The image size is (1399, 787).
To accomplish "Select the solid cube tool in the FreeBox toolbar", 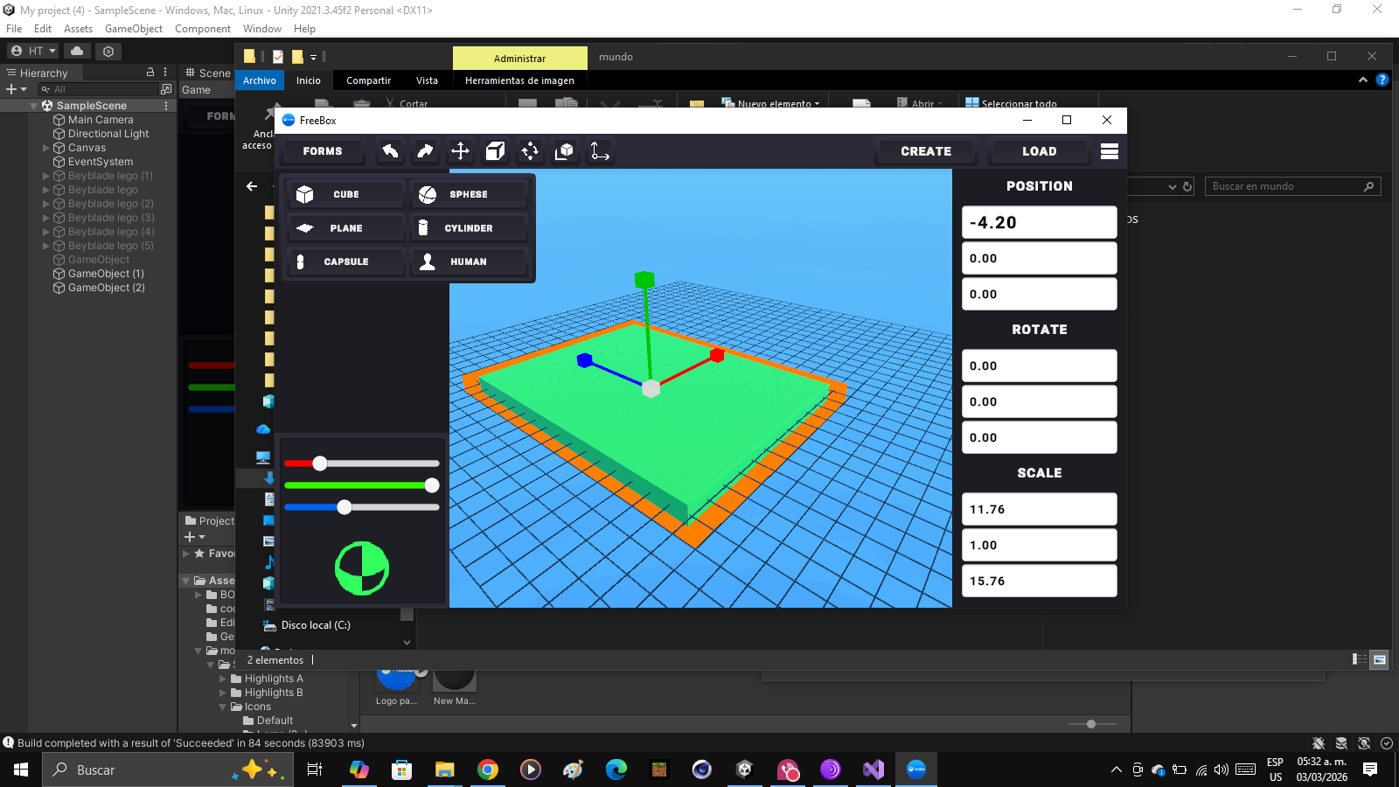I will (495, 151).
